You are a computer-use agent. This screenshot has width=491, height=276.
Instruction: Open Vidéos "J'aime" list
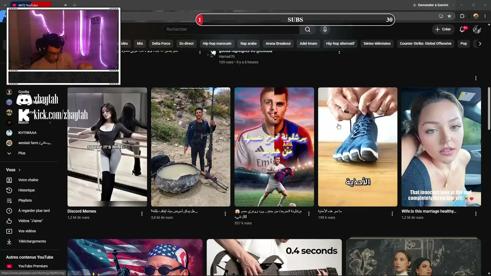pos(31,221)
